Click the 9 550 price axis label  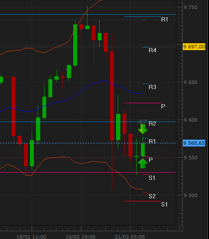(x=191, y=158)
